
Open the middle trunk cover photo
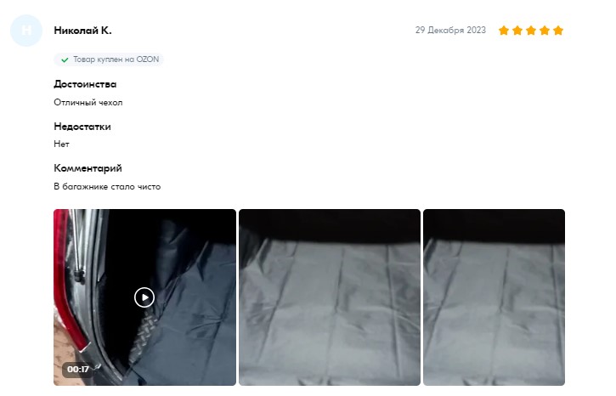[330, 297]
